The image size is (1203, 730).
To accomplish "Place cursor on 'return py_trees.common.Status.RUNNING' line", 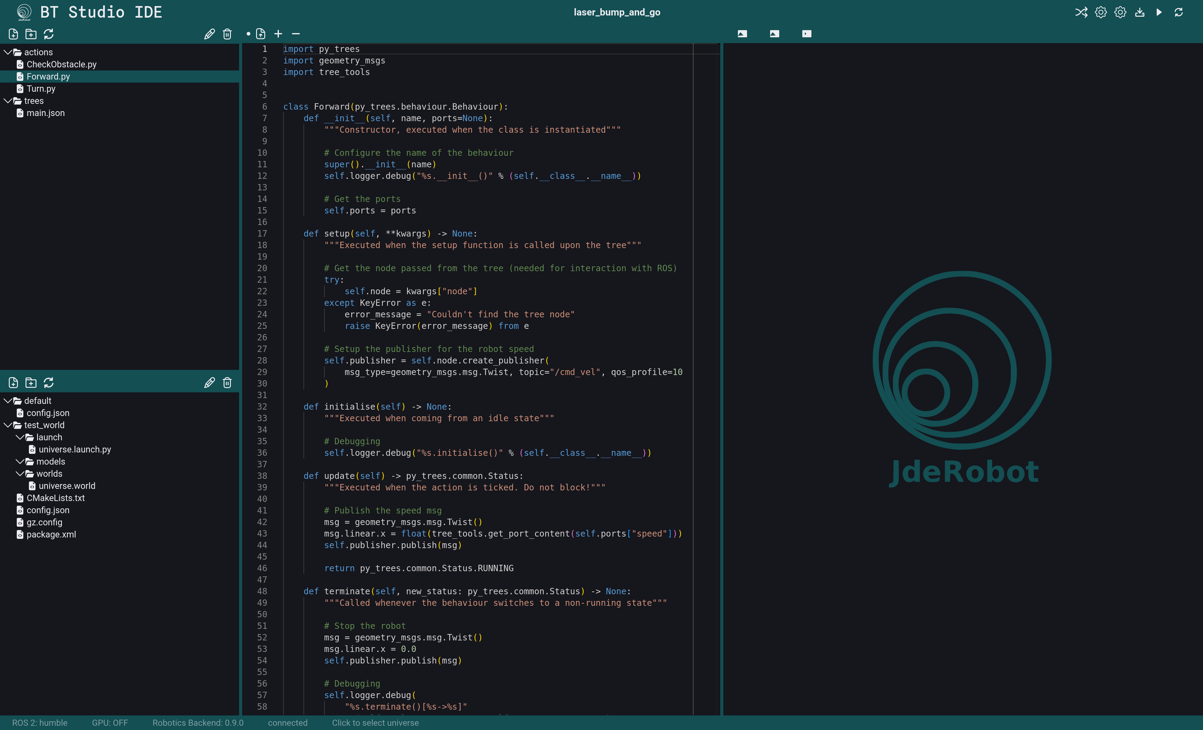I will [418, 568].
